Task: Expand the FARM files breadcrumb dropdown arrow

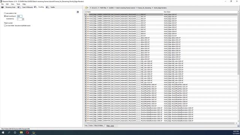Action: [99, 8]
